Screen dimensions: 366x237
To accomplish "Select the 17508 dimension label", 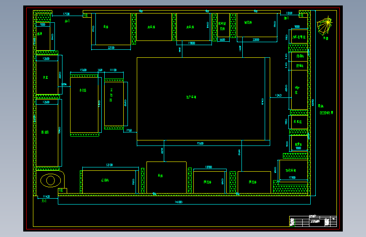I will pyautogui.click(x=66, y=14).
